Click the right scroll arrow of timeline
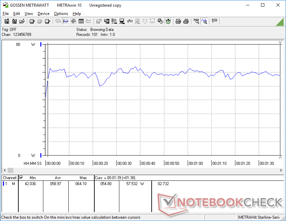 point(281,170)
